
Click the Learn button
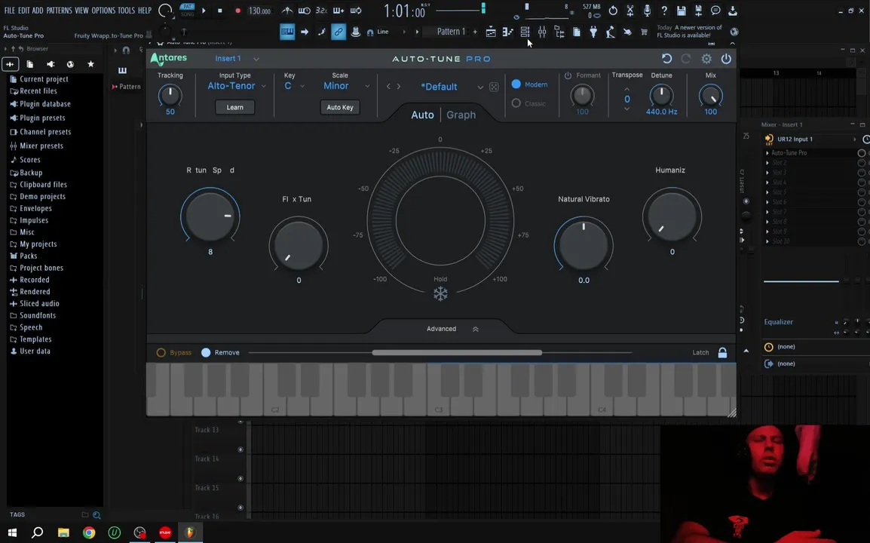(x=234, y=107)
